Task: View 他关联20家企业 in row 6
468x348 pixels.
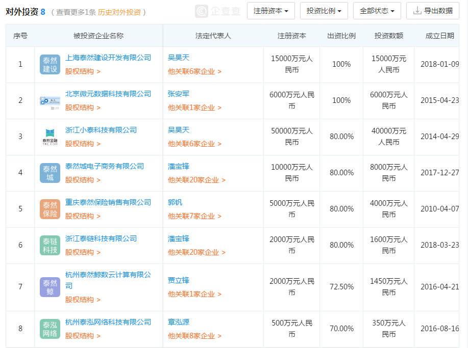Action: coord(196,252)
